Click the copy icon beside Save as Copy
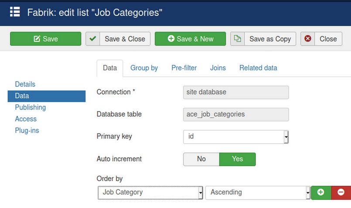This screenshot has width=351, height=208. pyautogui.click(x=238, y=39)
